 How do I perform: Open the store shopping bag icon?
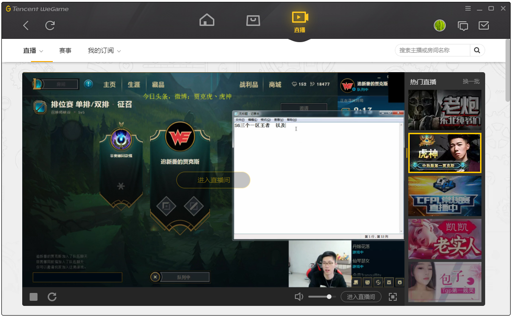point(253,20)
